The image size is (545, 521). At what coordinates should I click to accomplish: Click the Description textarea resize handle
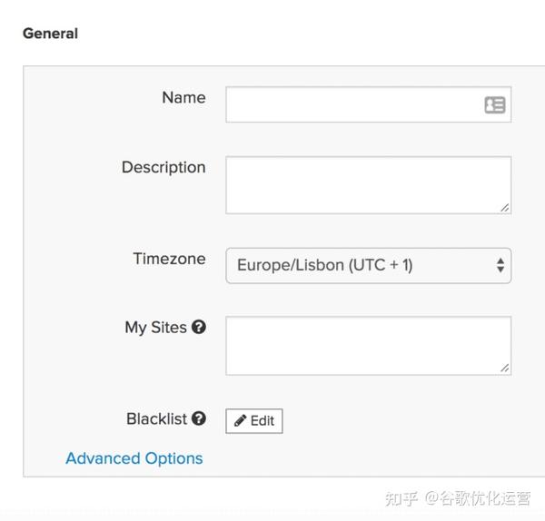[505, 208]
